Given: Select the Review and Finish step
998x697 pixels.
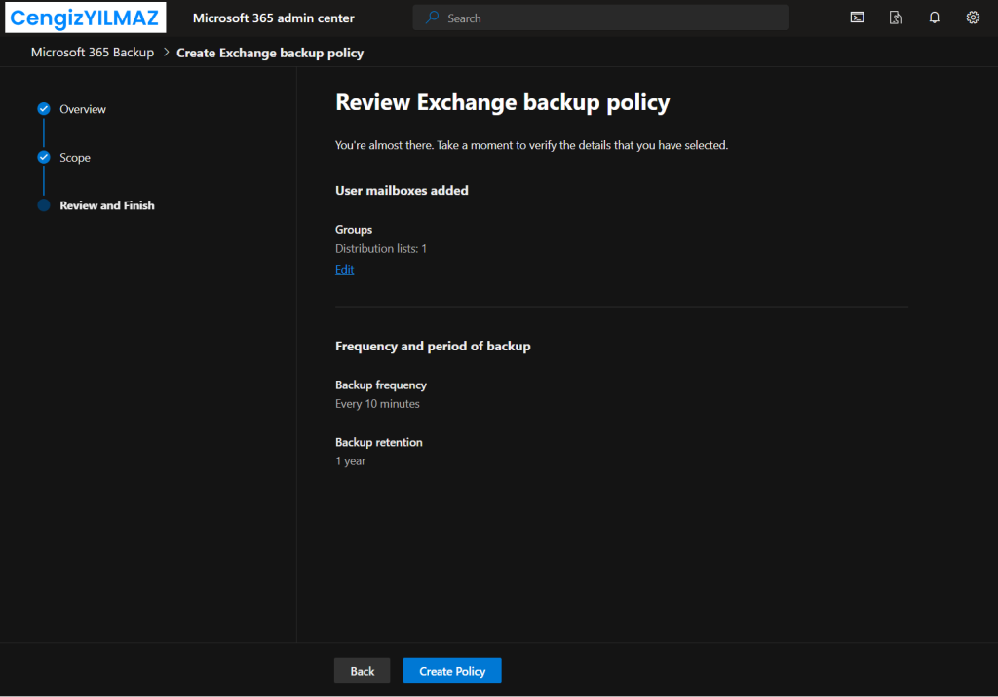Looking at the screenshot, I should 107,205.
